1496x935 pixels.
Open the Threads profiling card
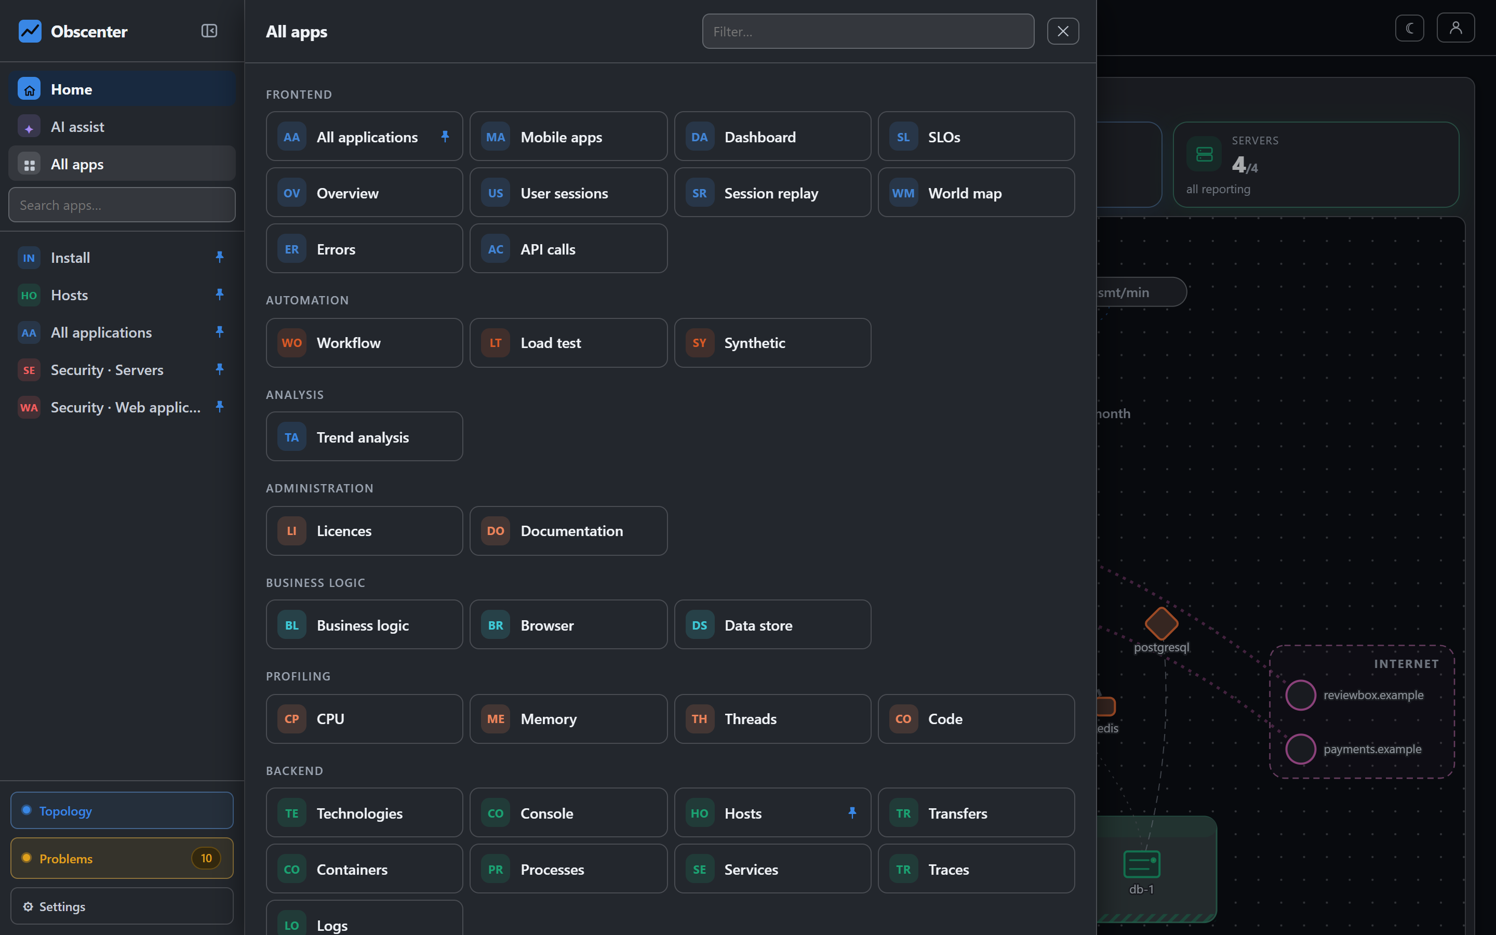(773, 718)
